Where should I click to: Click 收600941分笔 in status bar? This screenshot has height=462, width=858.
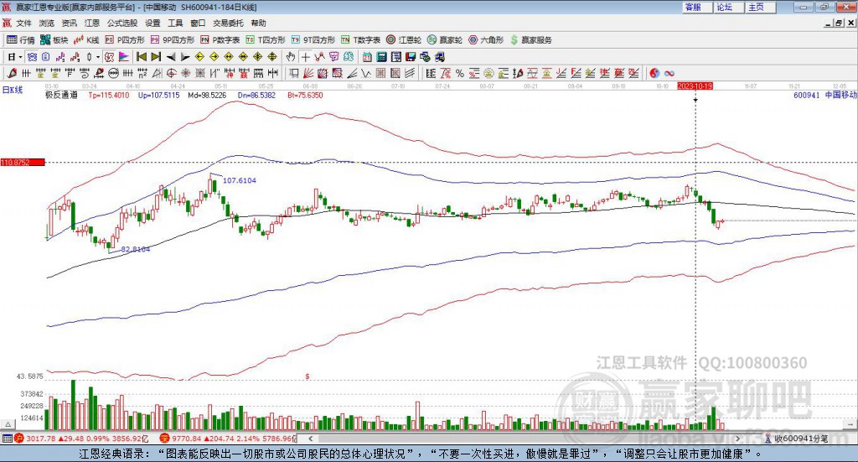pos(796,439)
